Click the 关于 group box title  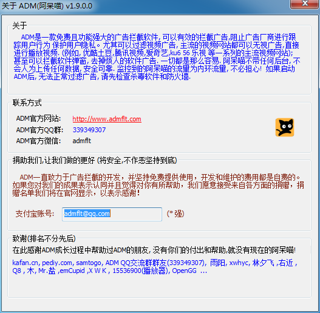tap(19, 25)
